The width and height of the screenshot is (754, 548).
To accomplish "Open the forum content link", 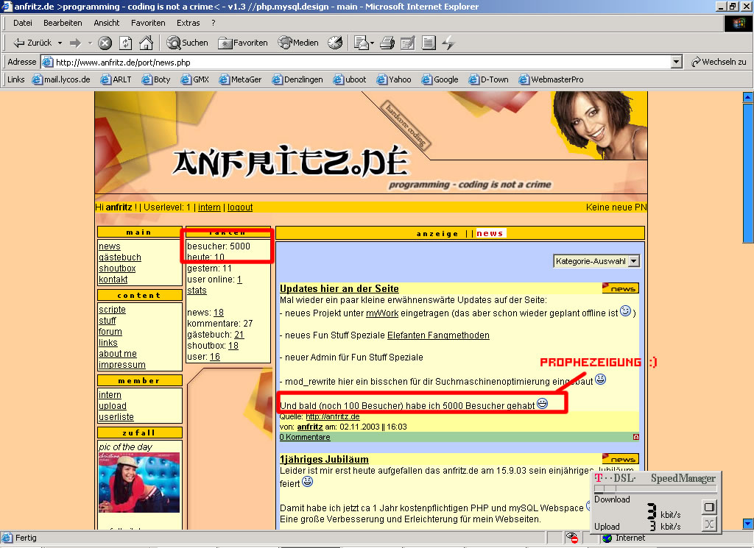I will pyautogui.click(x=110, y=332).
